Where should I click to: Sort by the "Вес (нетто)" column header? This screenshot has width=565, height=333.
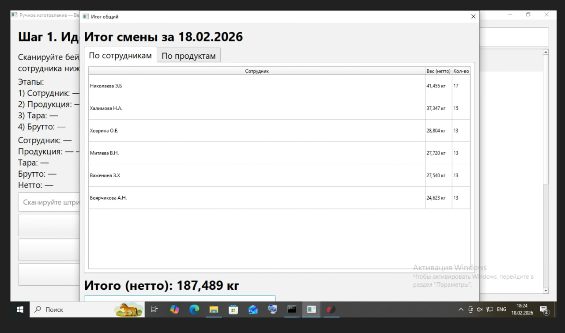coord(438,71)
